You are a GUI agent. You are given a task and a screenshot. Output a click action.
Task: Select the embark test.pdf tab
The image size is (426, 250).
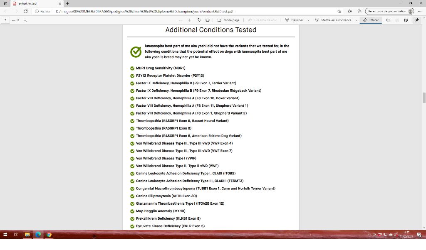pos(35,3)
